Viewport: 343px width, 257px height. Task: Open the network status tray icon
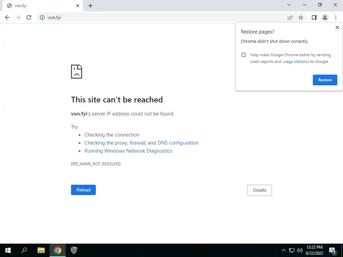[x=292, y=250]
